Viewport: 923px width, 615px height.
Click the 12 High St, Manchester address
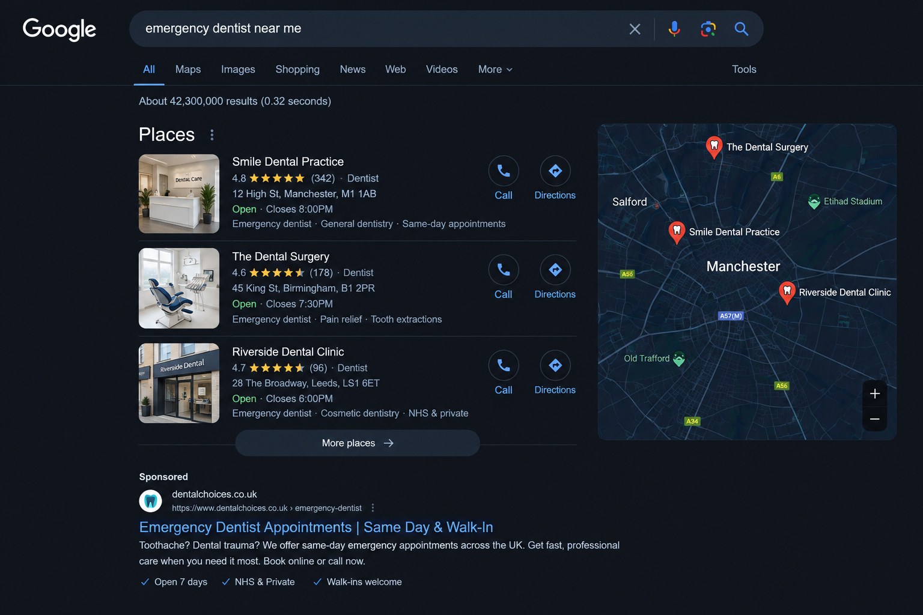point(304,194)
